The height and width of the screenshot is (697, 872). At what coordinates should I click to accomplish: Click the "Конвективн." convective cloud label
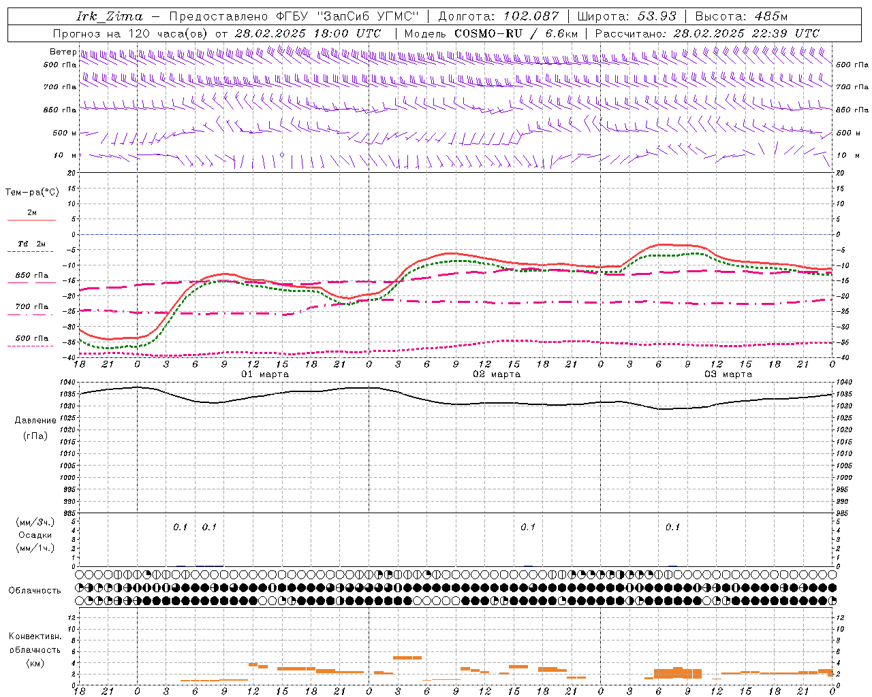pyautogui.click(x=35, y=636)
